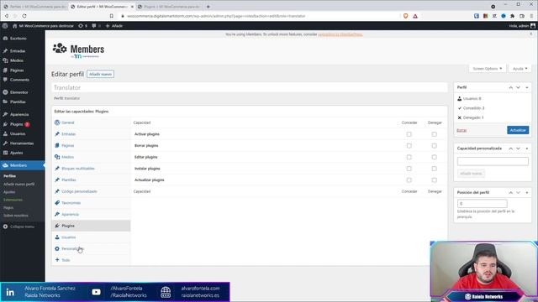Deny the Borrar plugins capability checkbox
The image size is (538, 302).
[435, 145]
